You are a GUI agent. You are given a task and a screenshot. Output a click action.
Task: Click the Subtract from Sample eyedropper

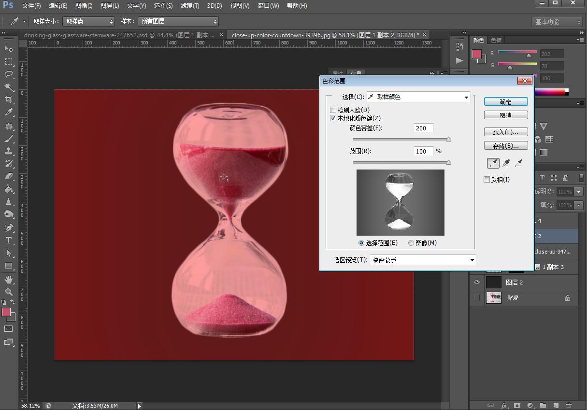point(518,164)
